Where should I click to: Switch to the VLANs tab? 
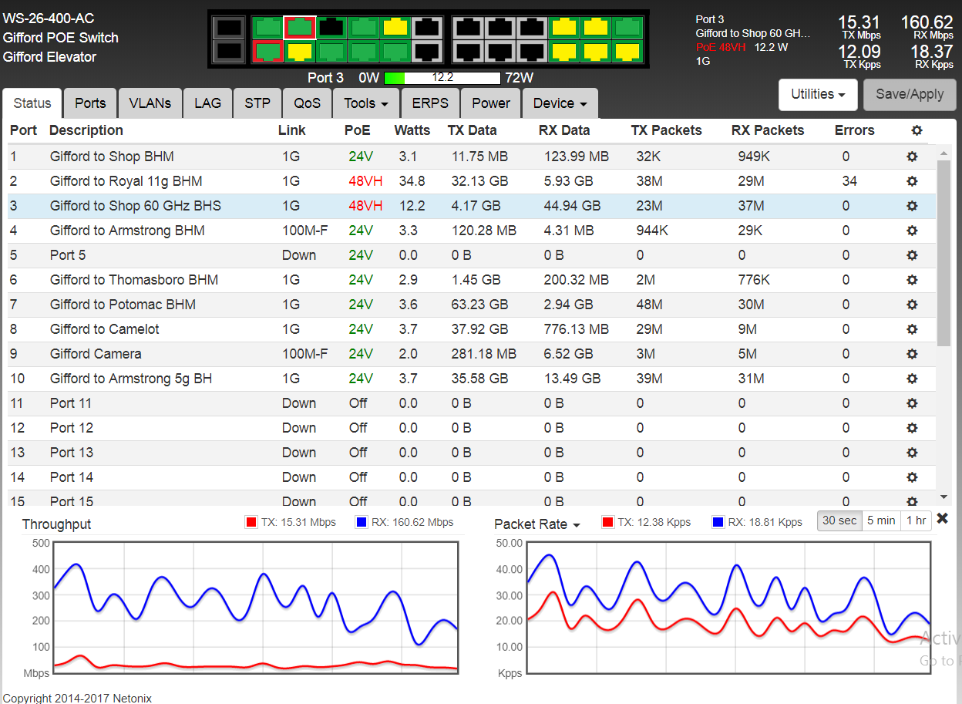tap(150, 103)
